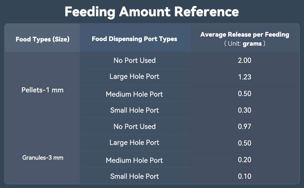Click the Feeding Amount Reference title
This screenshot has width=304, height=188.
(152, 12)
